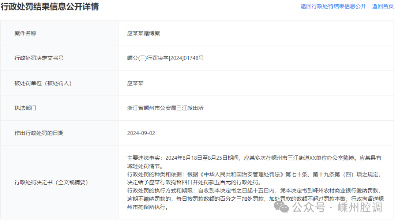
Task: Click the date value 2024-09-02
Action: tap(141, 133)
